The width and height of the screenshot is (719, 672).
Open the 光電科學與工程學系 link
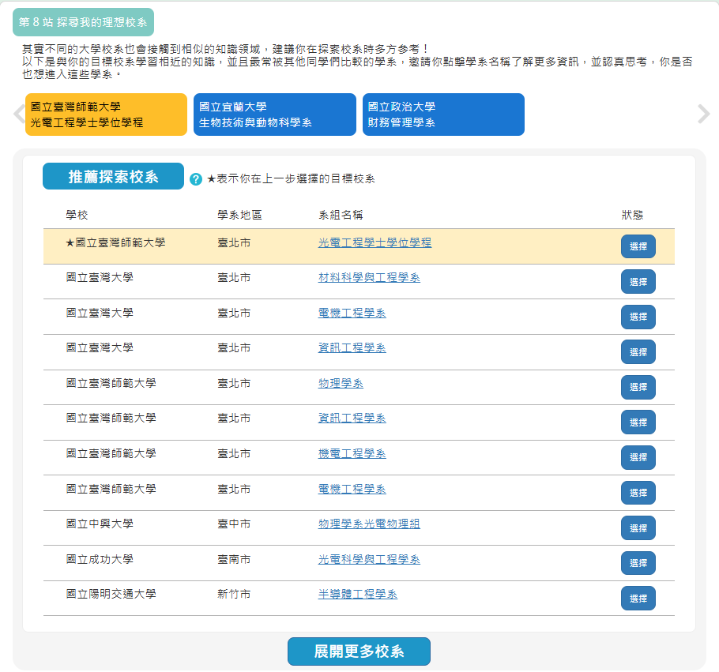pos(369,559)
